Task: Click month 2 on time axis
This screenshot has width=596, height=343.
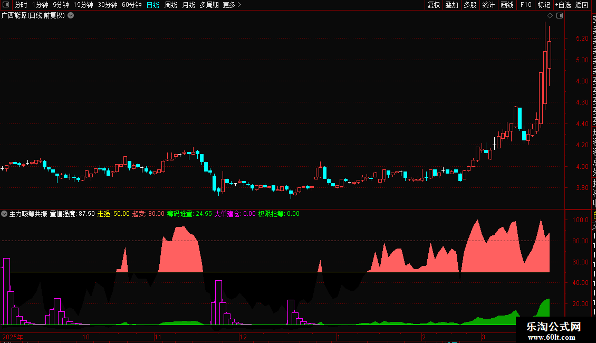Action: coord(424,337)
